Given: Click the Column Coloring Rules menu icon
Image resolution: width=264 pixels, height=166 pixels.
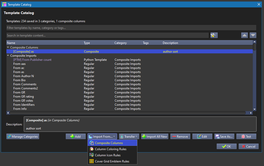Looking at the screenshot, I should [92, 149].
